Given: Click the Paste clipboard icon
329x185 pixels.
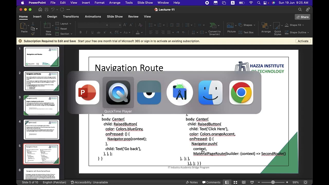Looking at the screenshot, I should [x=23, y=26].
